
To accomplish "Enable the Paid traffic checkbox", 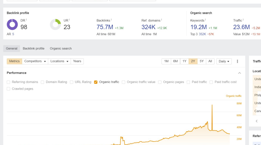I will tap(188, 82).
